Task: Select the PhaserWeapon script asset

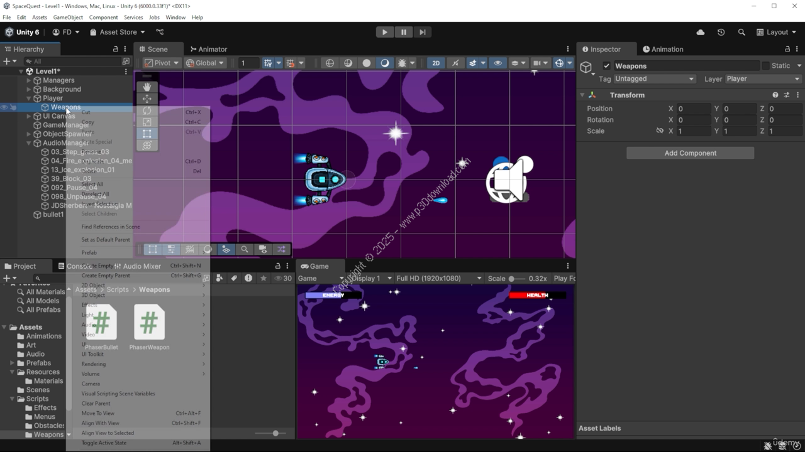Action: (x=149, y=328)
